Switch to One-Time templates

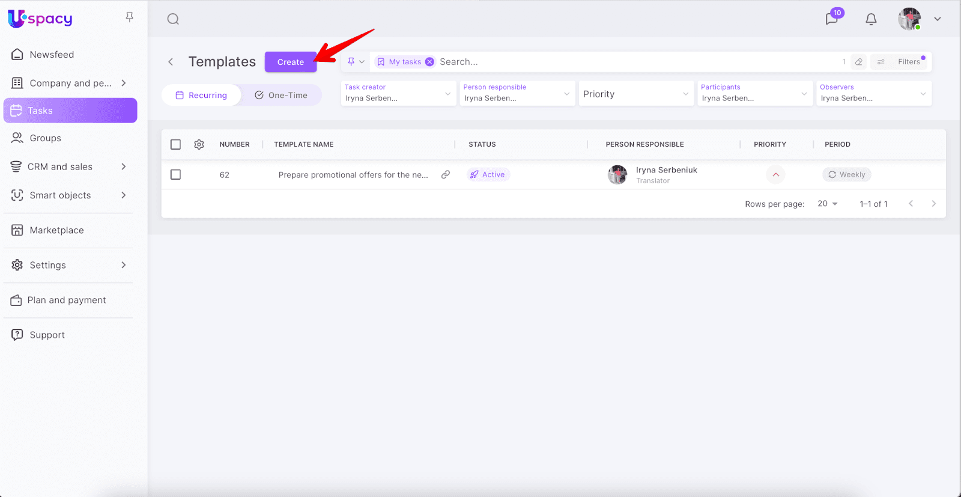tap(281, 95)
